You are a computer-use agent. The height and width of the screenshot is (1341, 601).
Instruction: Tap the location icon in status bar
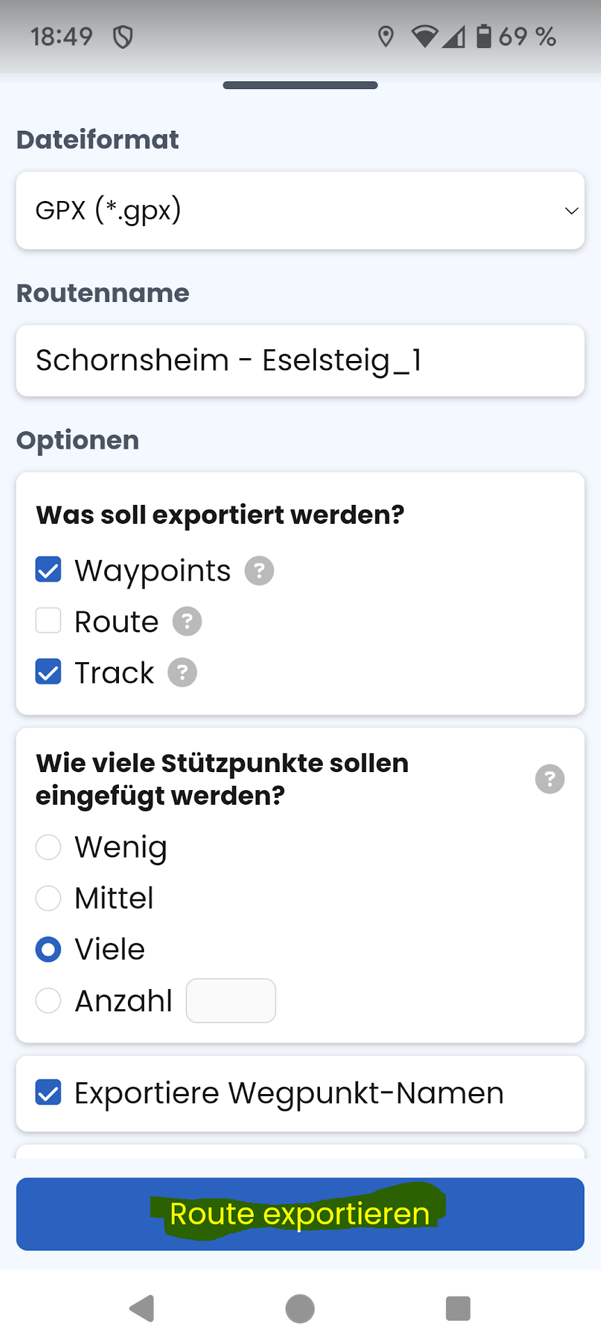pyautogui.click(x=385, y=36)
